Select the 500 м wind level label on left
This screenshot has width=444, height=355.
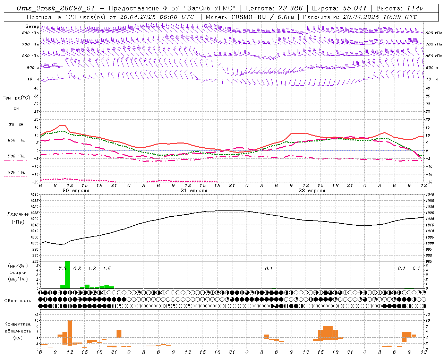(33, 68)
